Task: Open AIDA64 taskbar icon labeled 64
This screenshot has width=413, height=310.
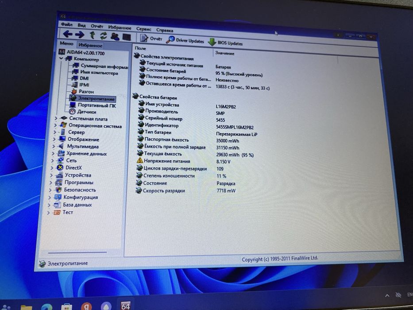Action: pos(126,305)
